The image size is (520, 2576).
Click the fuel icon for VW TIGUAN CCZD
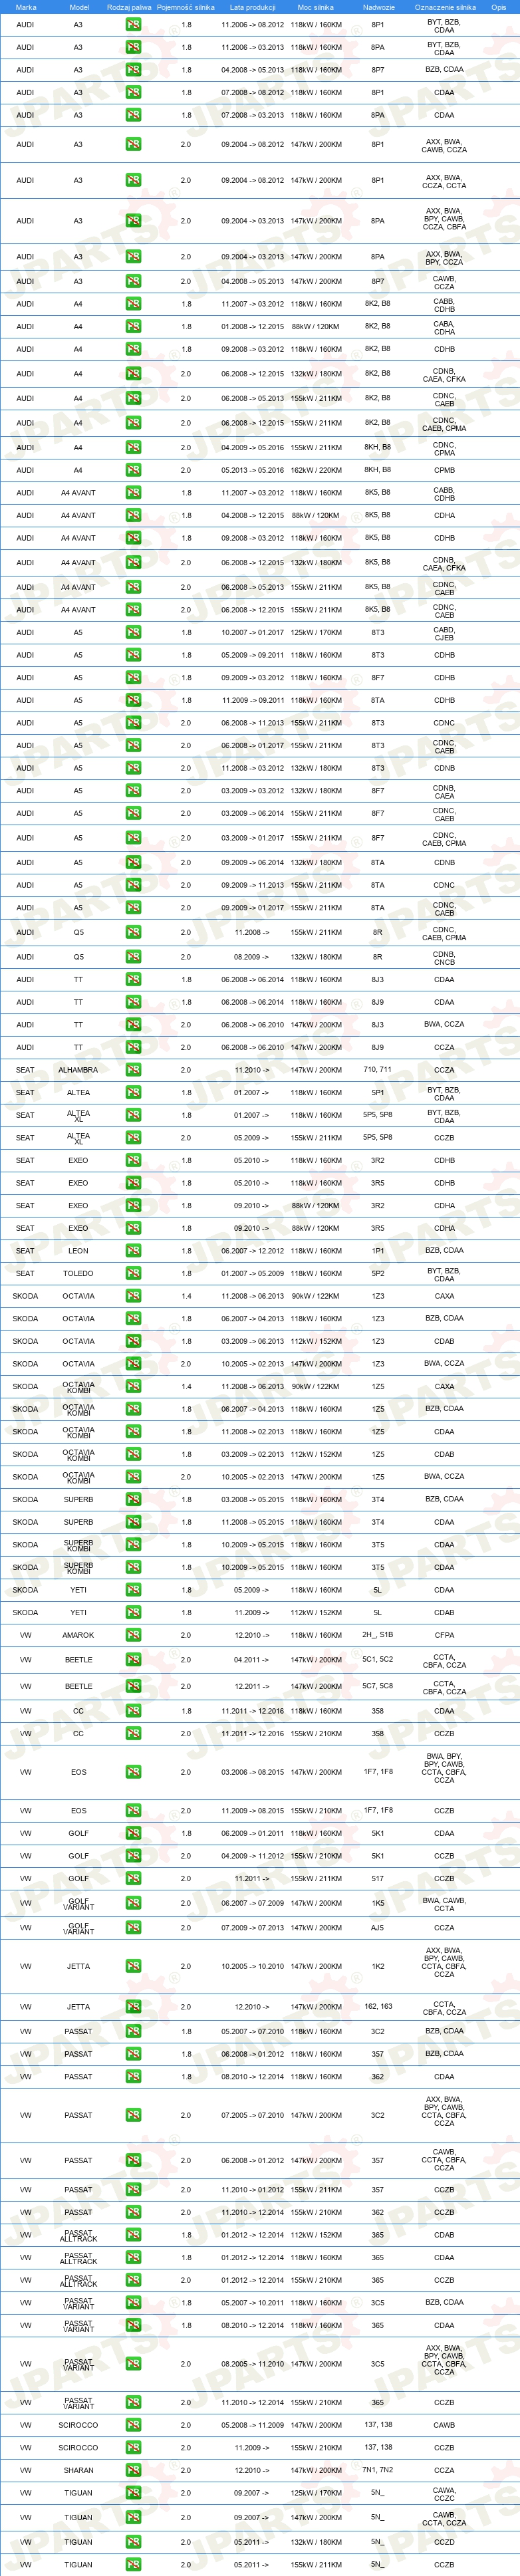[x=133, y=2542]
